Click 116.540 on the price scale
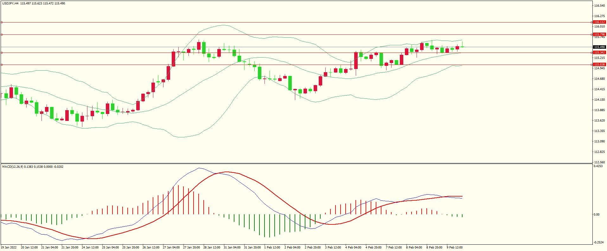 pos(599,6)
